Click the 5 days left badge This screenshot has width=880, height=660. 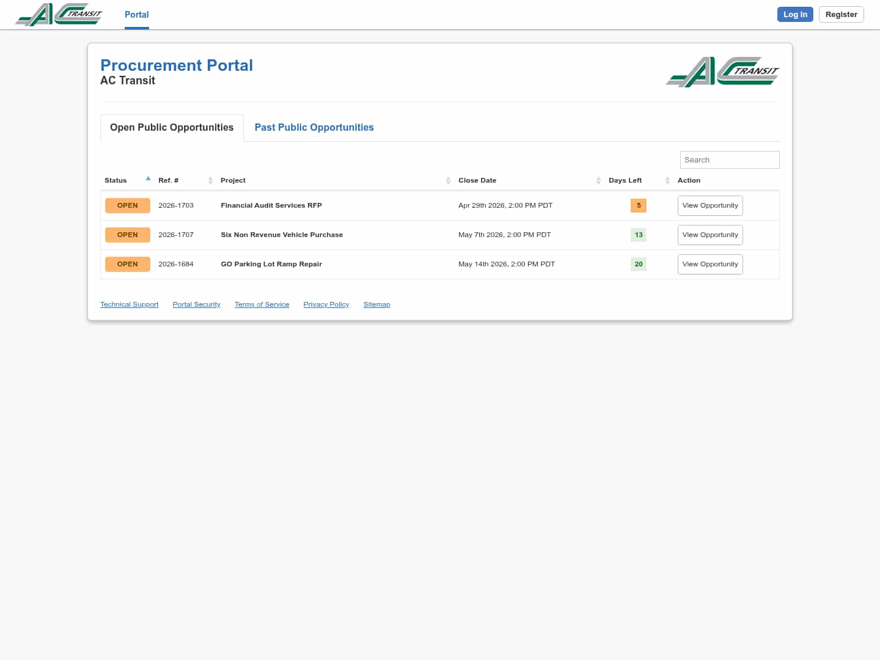[639, 206]
